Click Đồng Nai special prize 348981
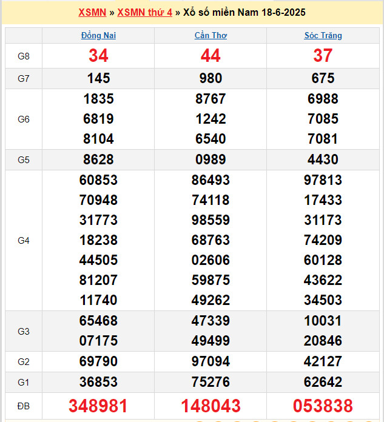The width and height of the screenshot is (384, 422). coord(98,406)
